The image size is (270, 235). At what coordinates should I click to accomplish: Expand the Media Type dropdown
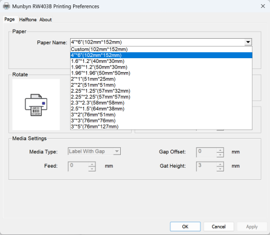click(117, 151)
